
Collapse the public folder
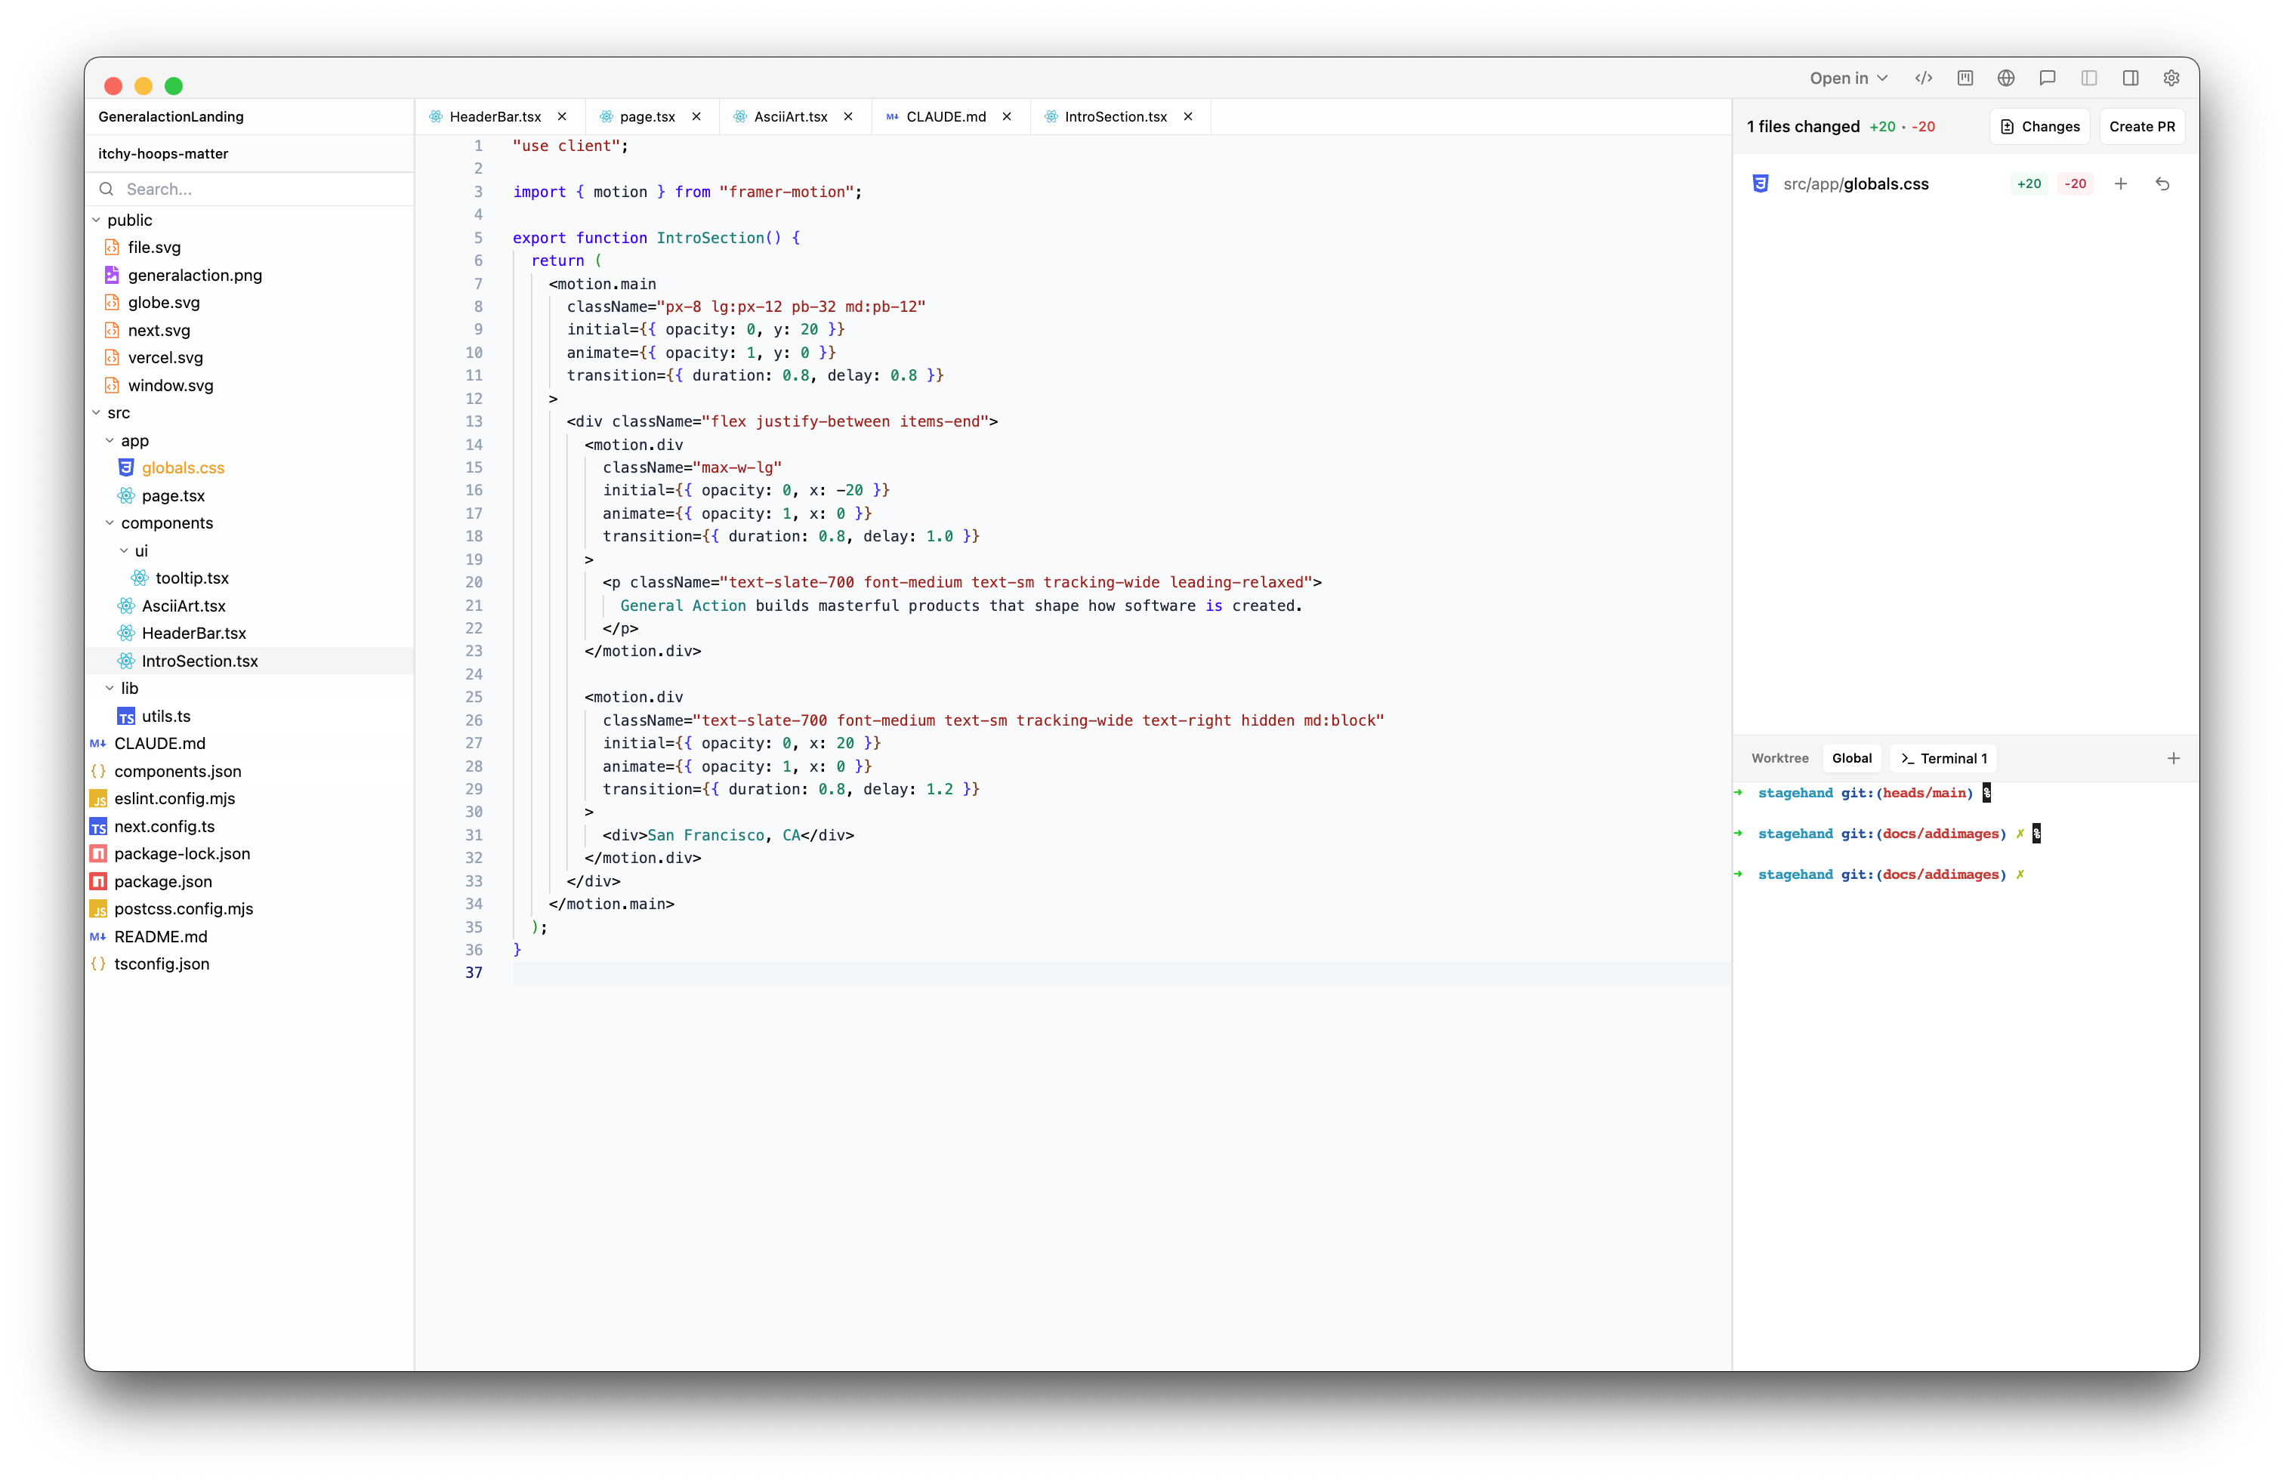click(97, 220)
